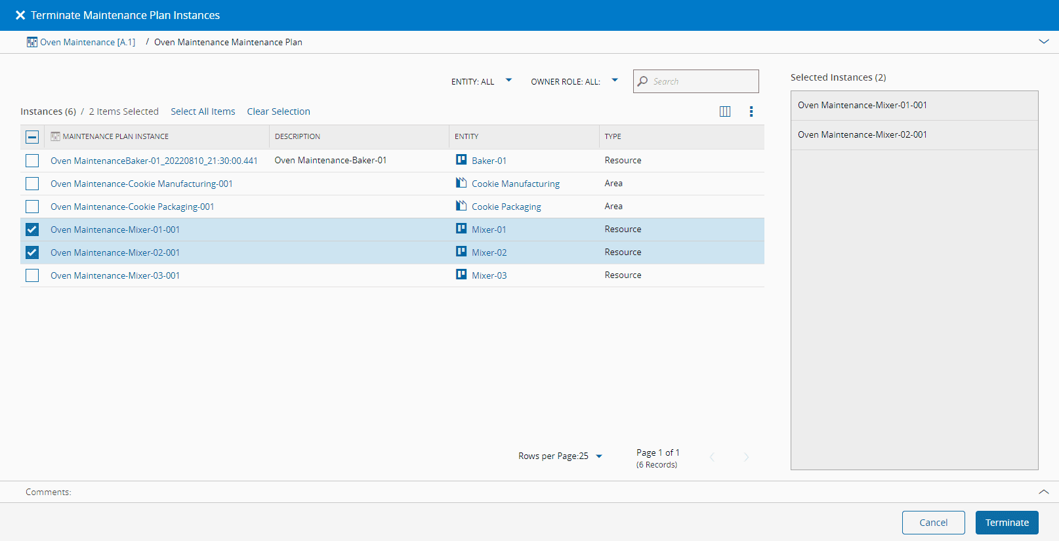Click the column chooser icon above the table
The image size is (1059, 541).
pos(725,111)
